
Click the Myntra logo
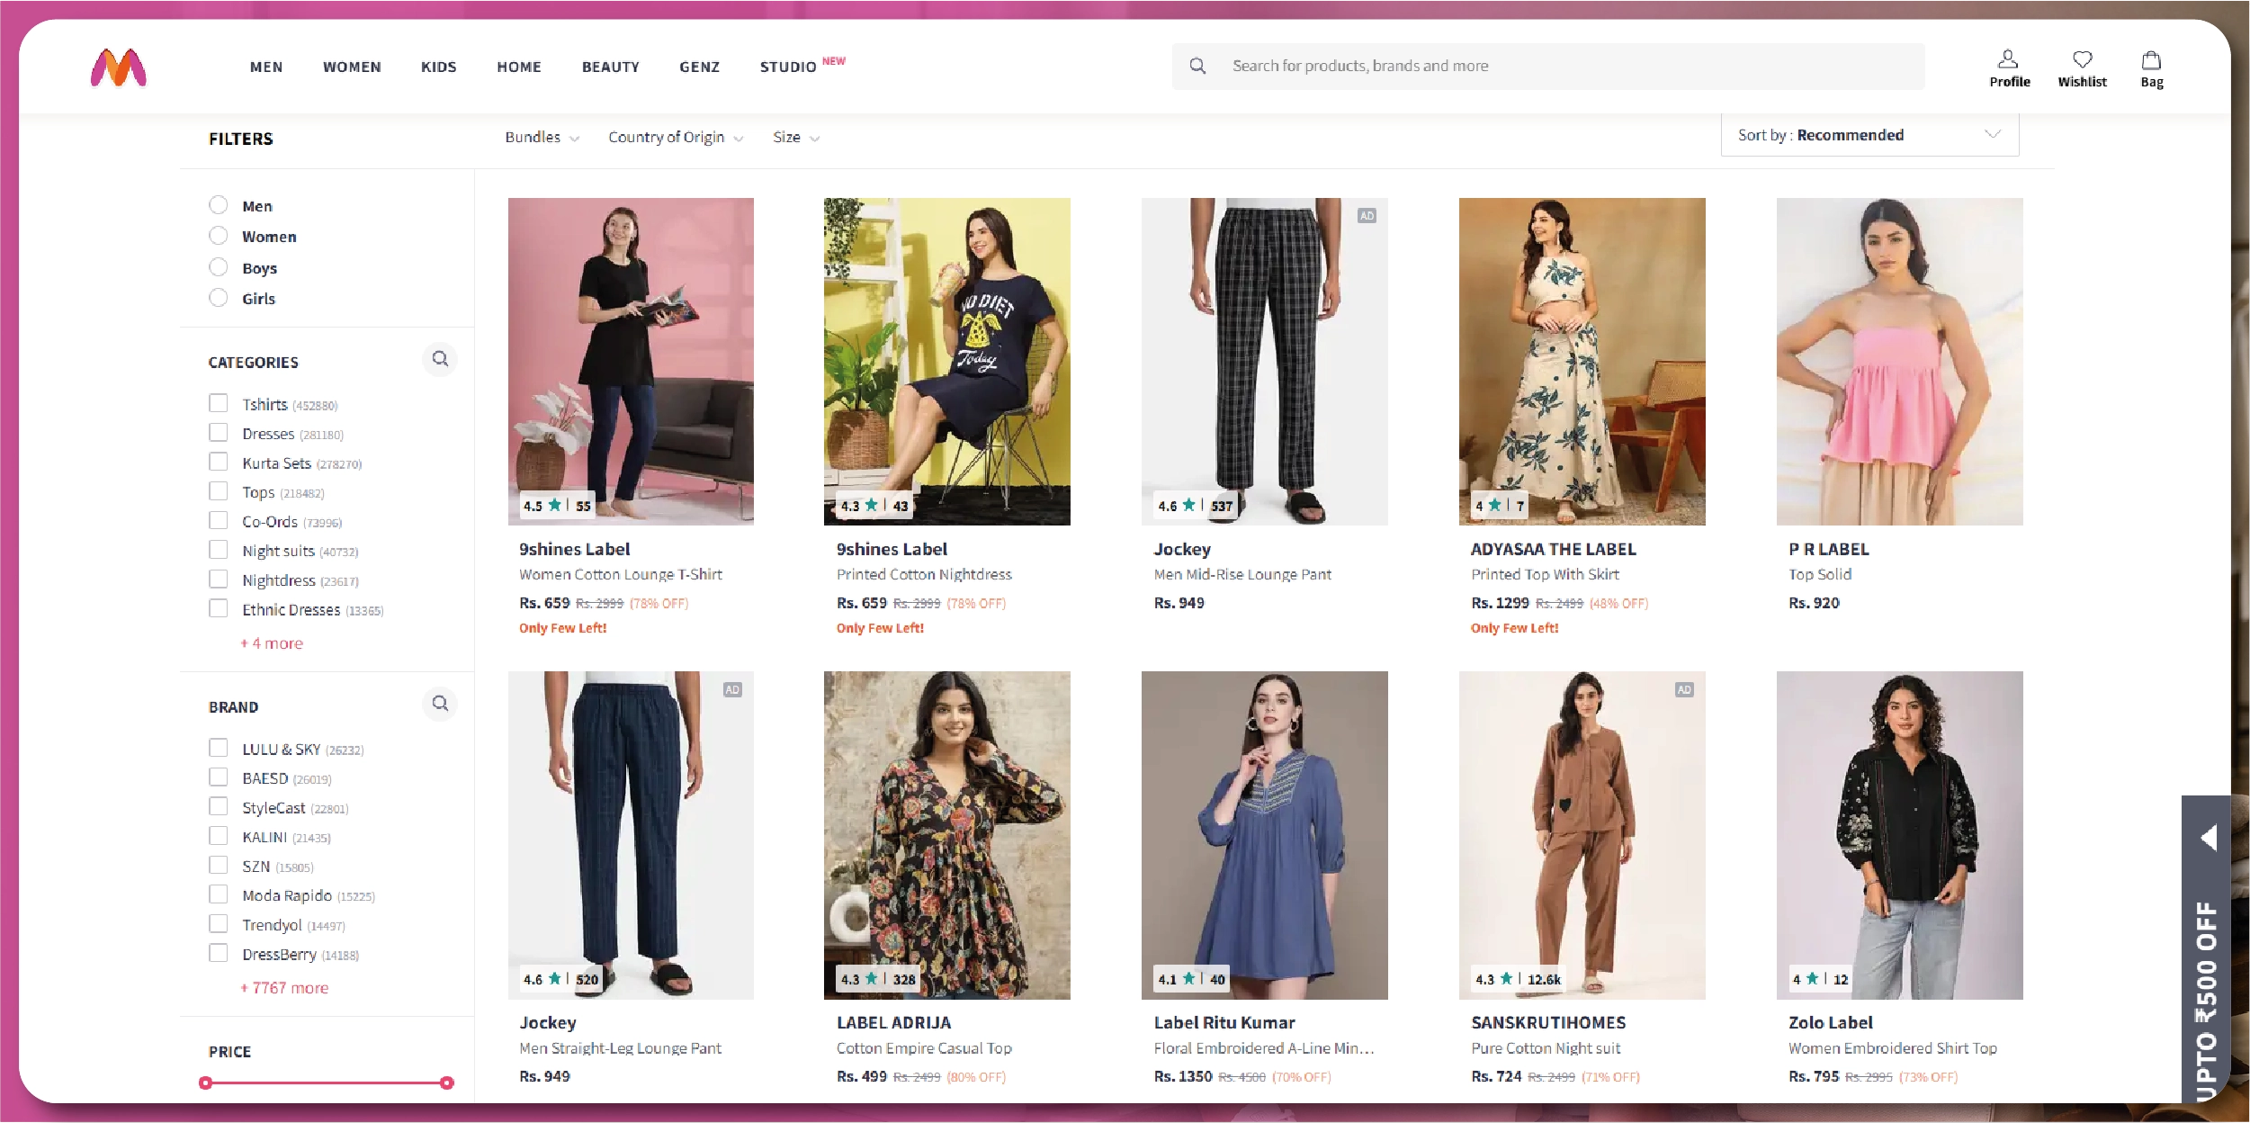(118, 67)
